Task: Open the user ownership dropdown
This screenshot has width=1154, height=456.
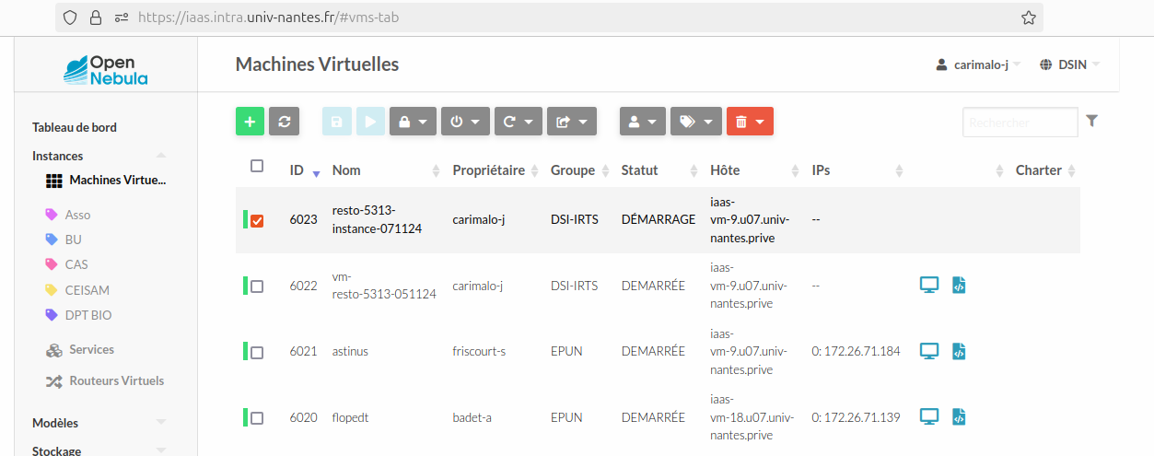Action: (643, 121)
